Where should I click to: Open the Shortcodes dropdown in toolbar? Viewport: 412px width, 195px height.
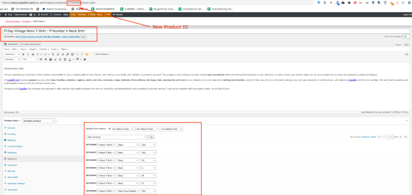click(102, 54)
